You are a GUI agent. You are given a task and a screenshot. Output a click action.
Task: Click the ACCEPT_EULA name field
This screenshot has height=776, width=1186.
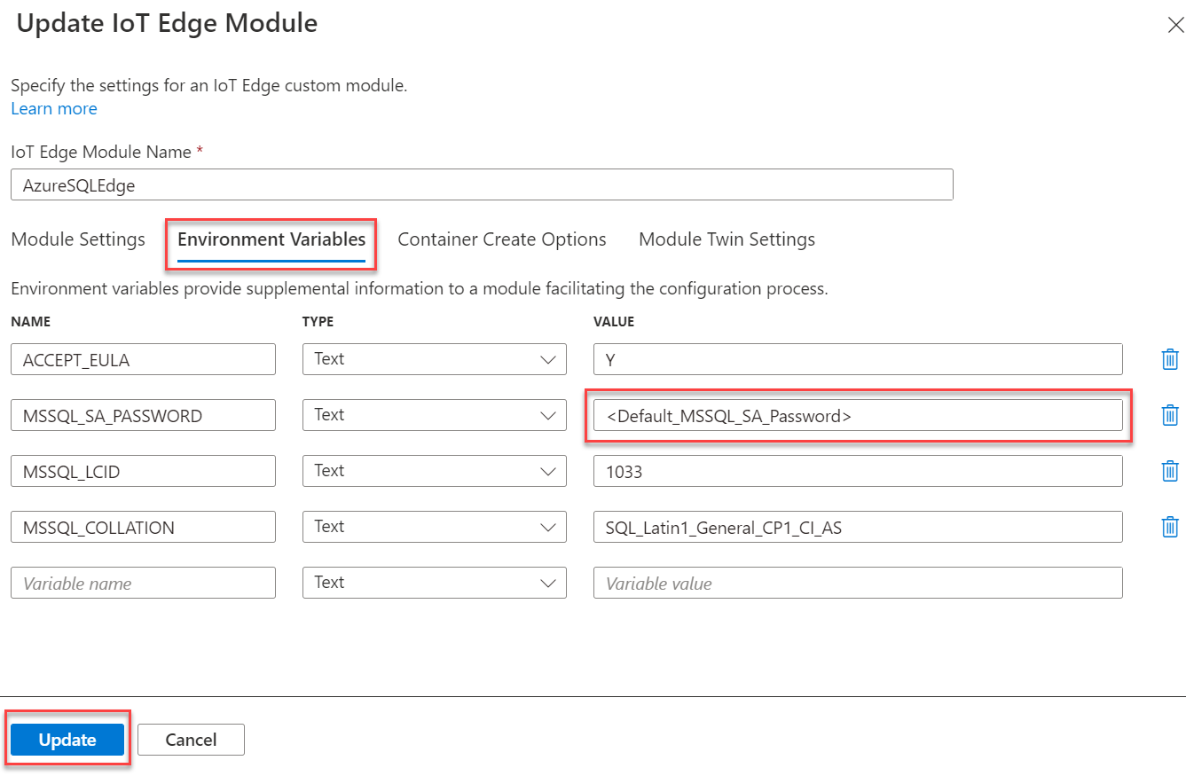click(x=143, y=359)
